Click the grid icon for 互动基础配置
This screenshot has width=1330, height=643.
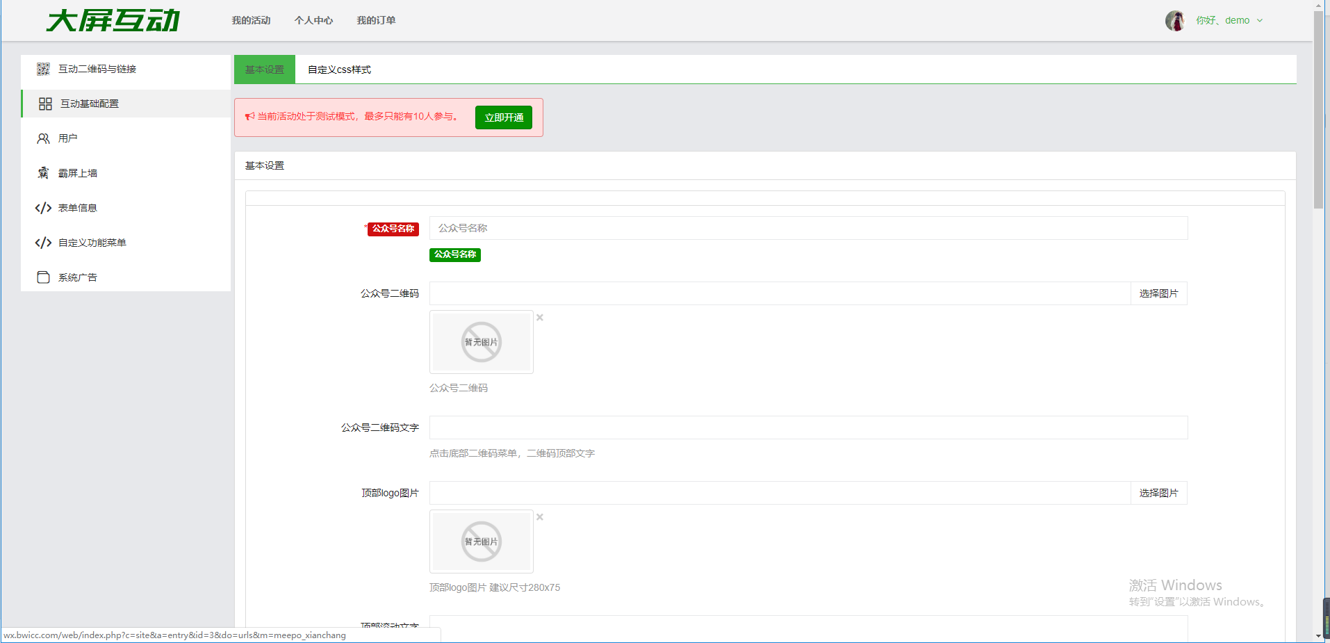[45, 104]
